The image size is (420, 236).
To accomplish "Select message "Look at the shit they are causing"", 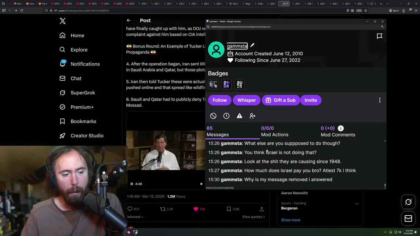I will click(x=275, y=162).
